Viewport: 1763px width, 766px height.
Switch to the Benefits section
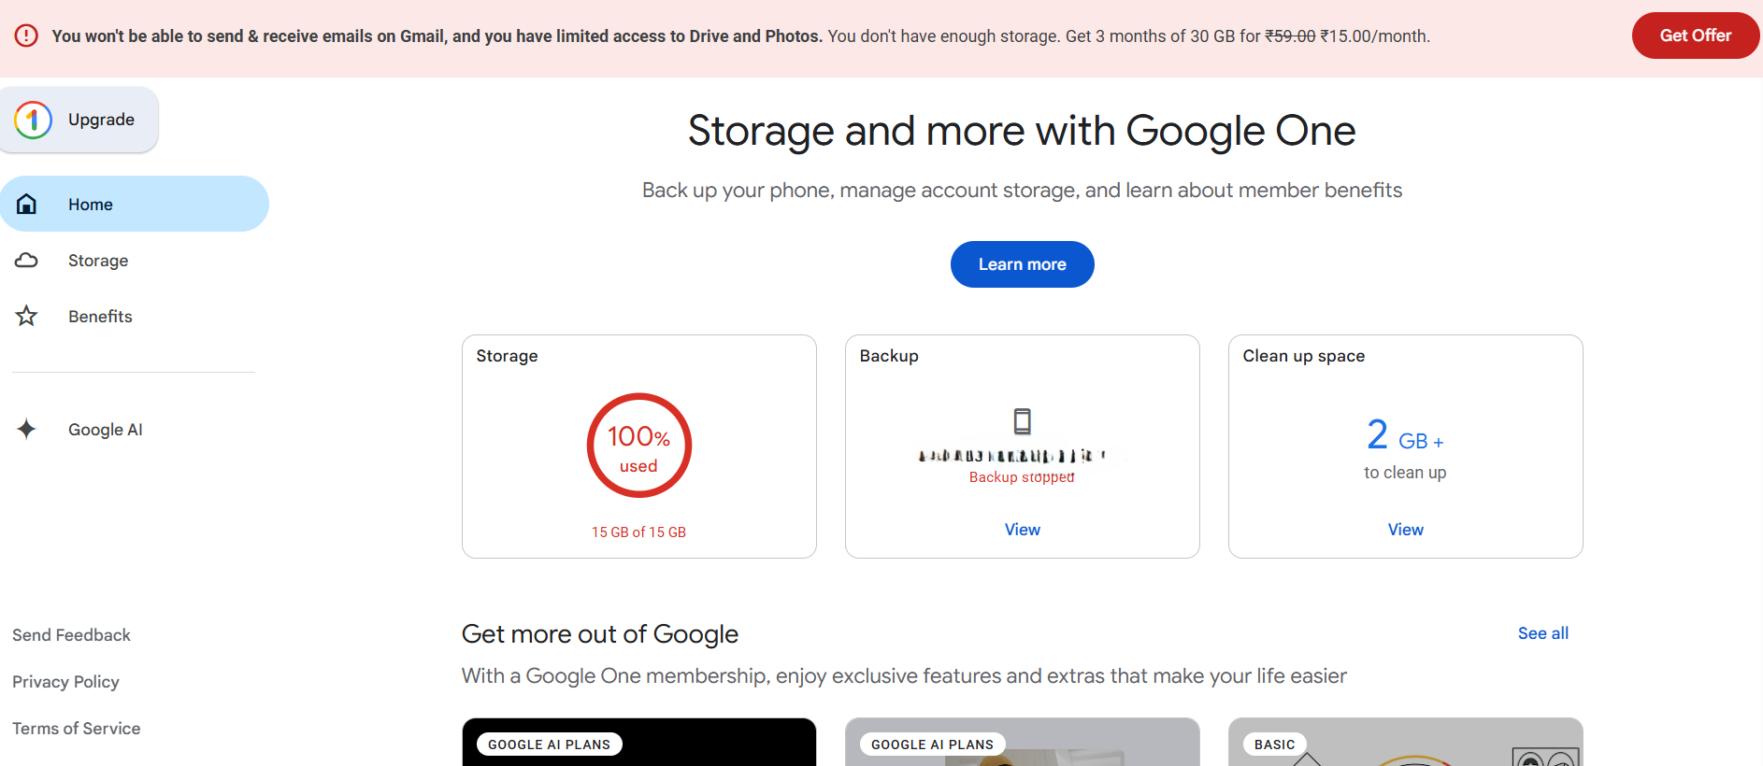coord(99,316)
